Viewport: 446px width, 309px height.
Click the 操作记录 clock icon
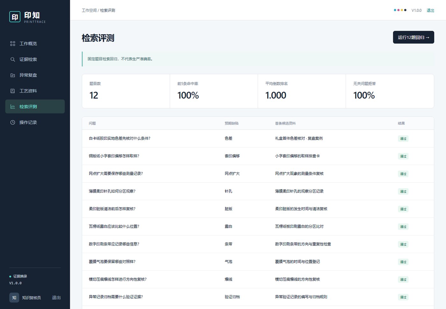(x=13, y=122)
